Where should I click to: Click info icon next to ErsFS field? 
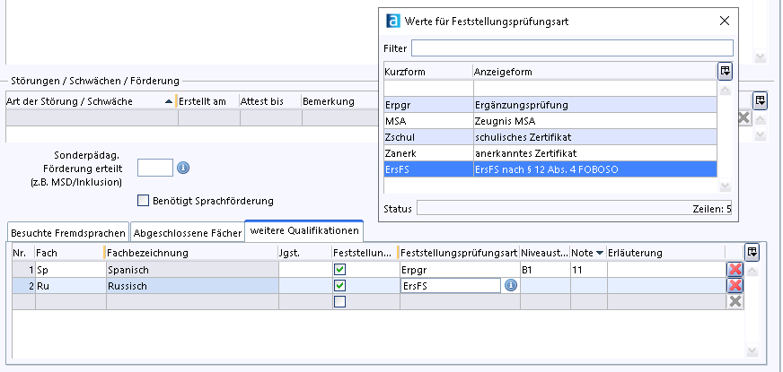click(511, 285)
